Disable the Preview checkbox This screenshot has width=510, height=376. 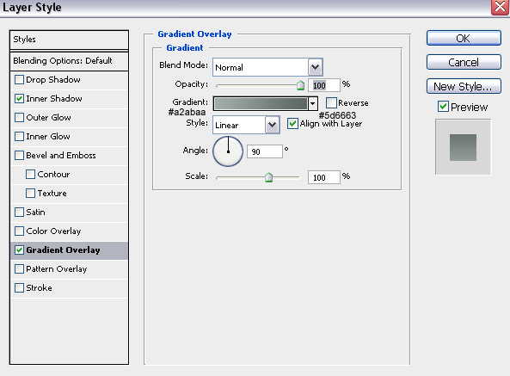(443, 107)
